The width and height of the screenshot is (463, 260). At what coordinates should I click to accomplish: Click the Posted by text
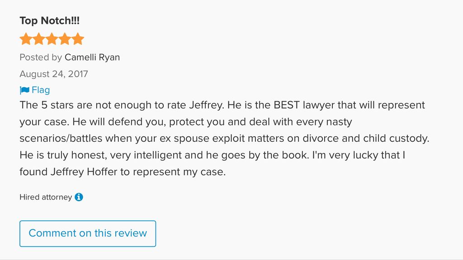41,57
